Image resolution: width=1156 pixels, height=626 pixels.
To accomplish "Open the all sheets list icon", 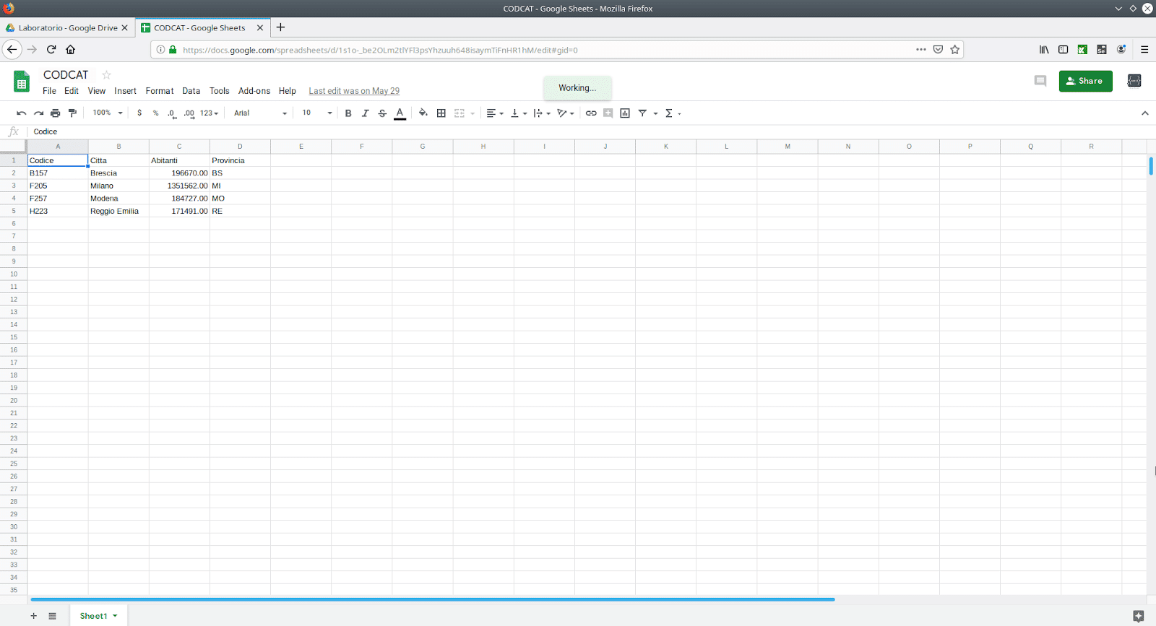I will click(x=52, y=616).
